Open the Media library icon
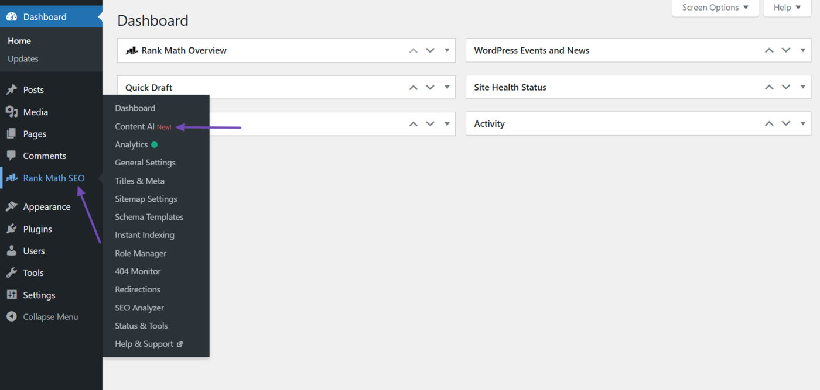The width and height of the screenshot is (820, 390). (x=13, y=112)
